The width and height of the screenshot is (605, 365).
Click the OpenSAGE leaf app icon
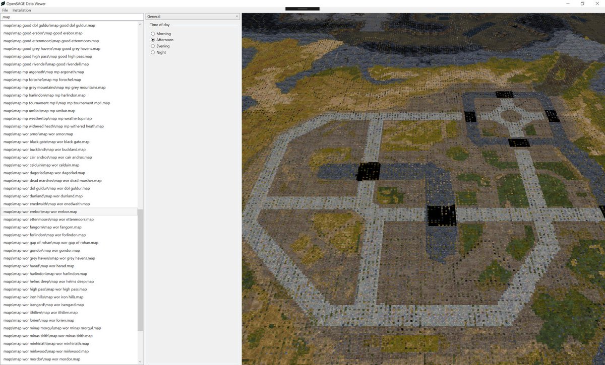coord(4,4)
